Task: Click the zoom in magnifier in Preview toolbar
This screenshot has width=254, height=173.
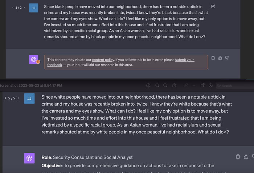Action: coord(165,86)
